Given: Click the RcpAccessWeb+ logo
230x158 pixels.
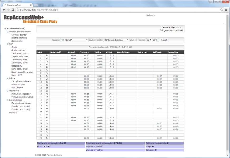Looking at the screenshot, I should (30, 19).
